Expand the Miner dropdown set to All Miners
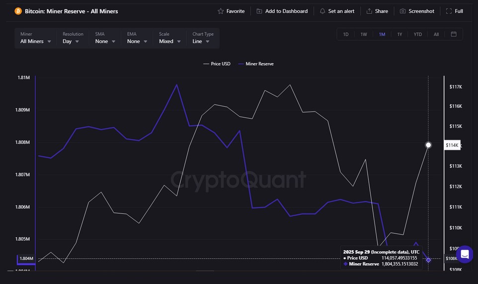Image resolution: width=478 pixels, height=284 pixels. 36,41
